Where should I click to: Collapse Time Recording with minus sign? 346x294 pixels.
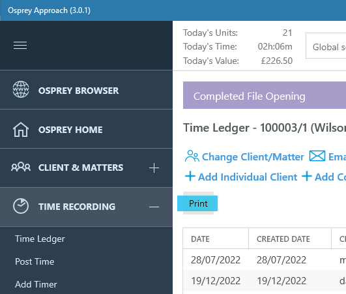tap(154, 207)
